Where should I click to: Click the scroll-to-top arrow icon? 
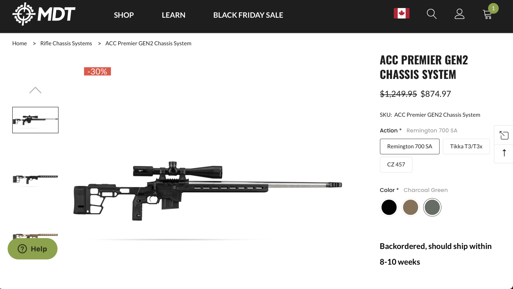504,153
